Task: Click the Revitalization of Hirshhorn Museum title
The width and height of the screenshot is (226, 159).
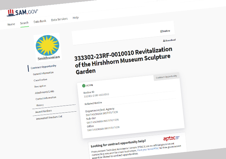Action: (123, 60)
